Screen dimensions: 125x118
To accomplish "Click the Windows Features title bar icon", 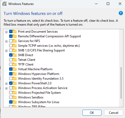I will coord(4,4).
